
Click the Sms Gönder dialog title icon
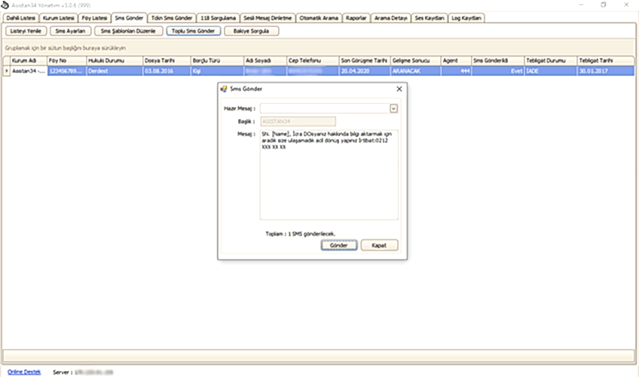[x=223, y=89]
